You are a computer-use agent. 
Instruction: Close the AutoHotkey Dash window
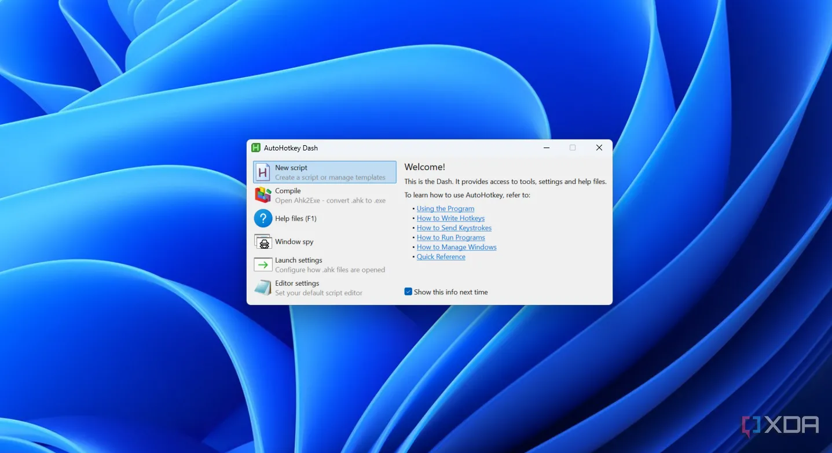pyautogui.click(x=599, y=148)
